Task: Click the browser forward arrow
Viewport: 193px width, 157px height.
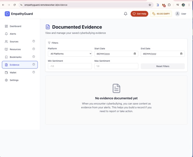Action: tap(9, 5)
